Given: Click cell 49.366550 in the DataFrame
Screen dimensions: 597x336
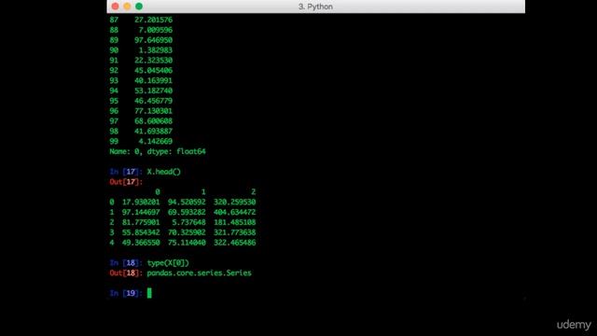Looking at the screenshot, I should pyautogui.click(x=141, y=243).
